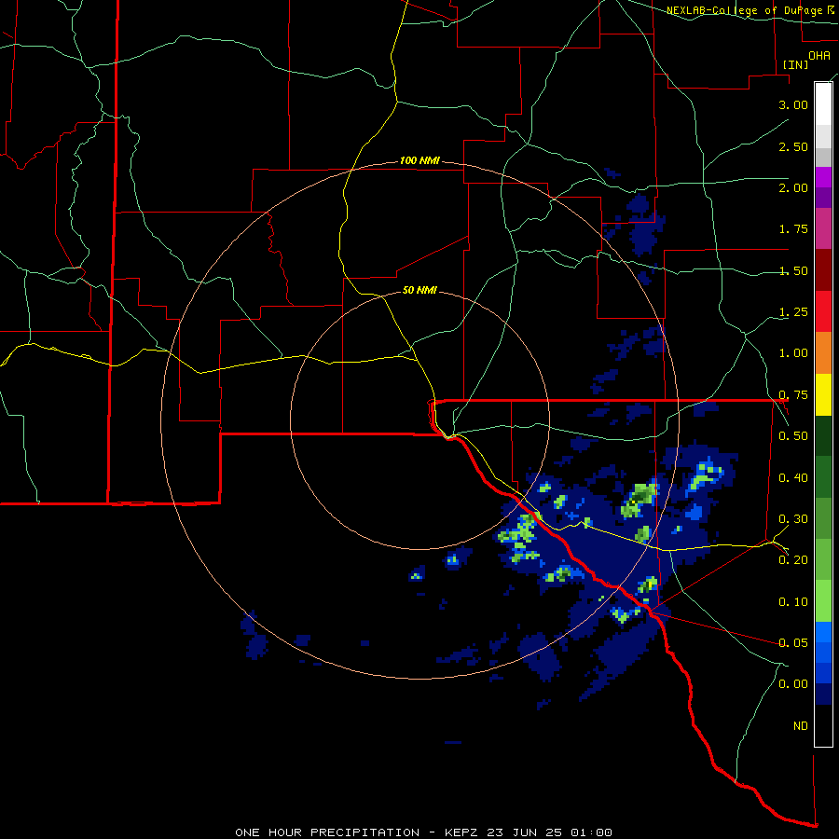This screenshot has height=839, width=839.
Task: Click the 100 NMI range ring label
Action: pos(419,160)
